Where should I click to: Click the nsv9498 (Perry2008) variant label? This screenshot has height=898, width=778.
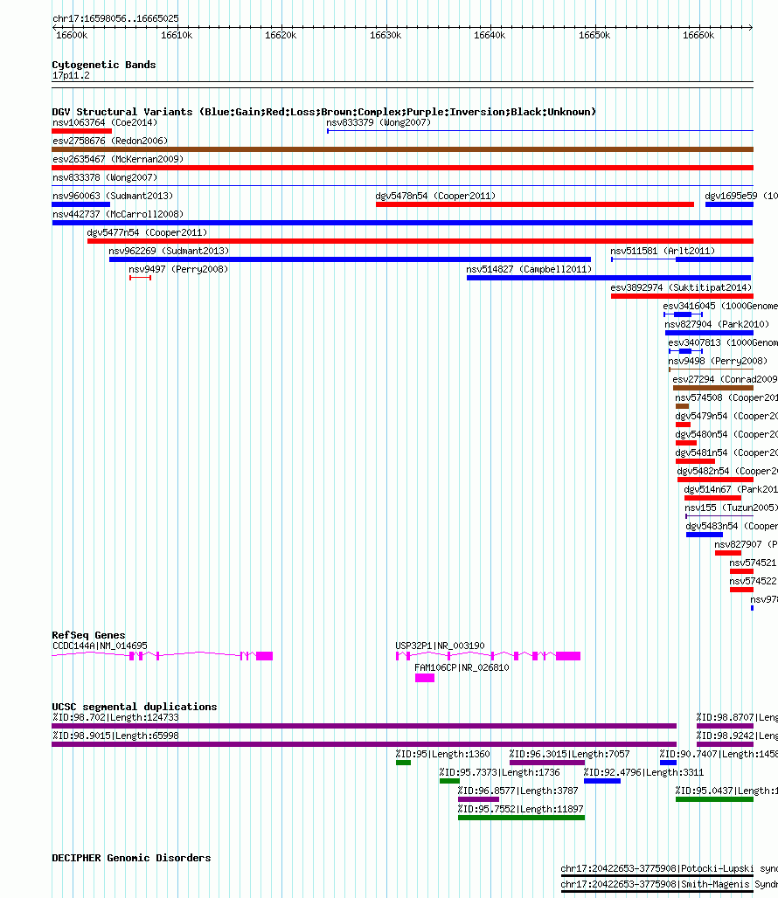718,361
